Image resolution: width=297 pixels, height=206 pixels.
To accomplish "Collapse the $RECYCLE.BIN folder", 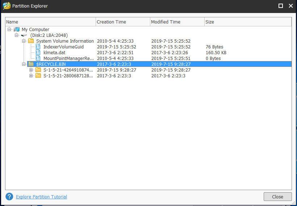I will (24, 64).
